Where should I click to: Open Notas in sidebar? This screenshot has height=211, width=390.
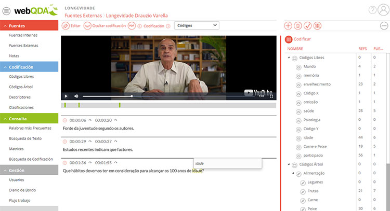click(14, 56)
